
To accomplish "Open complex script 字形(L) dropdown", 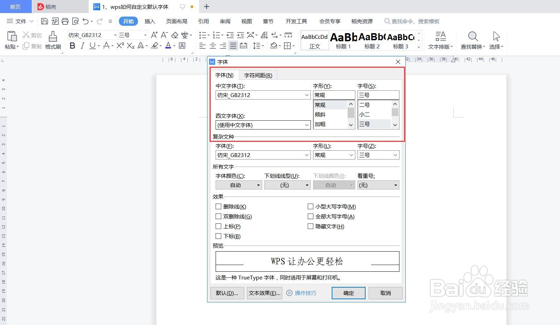I will click(351, 155).
